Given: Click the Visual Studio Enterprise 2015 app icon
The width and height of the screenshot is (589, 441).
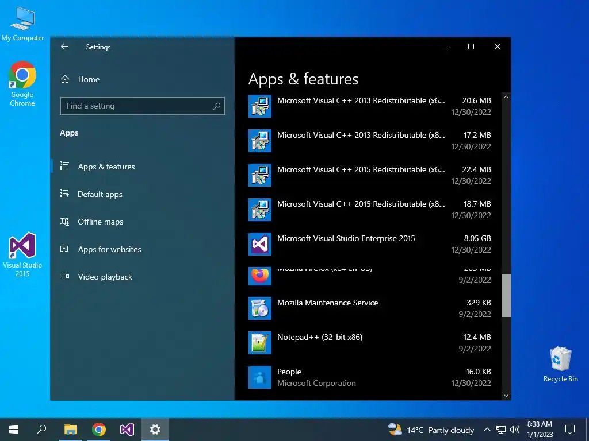Looking at the screenshot, I should 260,244.
